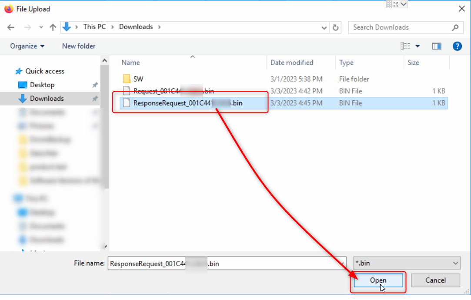
Task: Change the view layout icon
Action: coord(405,46)
